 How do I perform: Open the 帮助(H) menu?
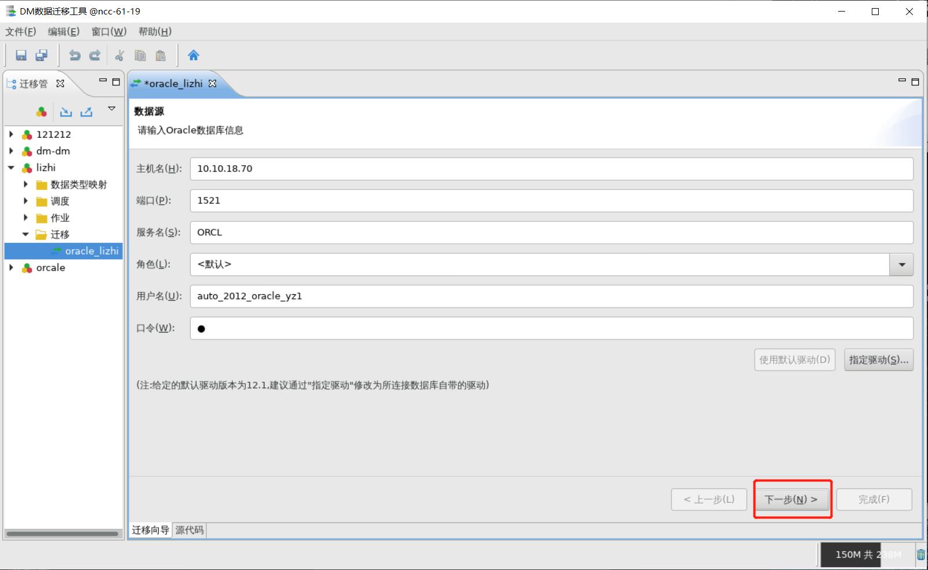pos(155,32)
